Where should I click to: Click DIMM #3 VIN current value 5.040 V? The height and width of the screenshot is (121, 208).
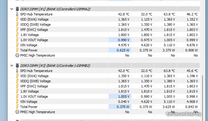tap(124, 102)
